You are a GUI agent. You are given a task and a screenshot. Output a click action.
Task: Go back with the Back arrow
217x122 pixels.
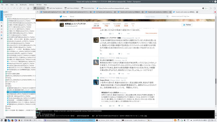(2, 8)
